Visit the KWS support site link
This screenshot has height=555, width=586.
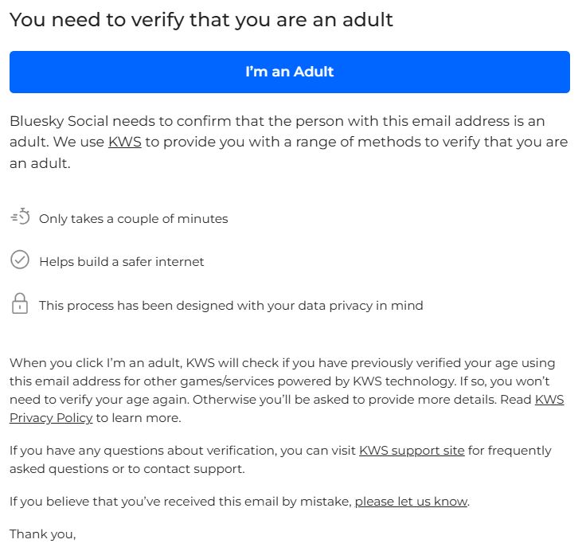click(x=411, y=451)
